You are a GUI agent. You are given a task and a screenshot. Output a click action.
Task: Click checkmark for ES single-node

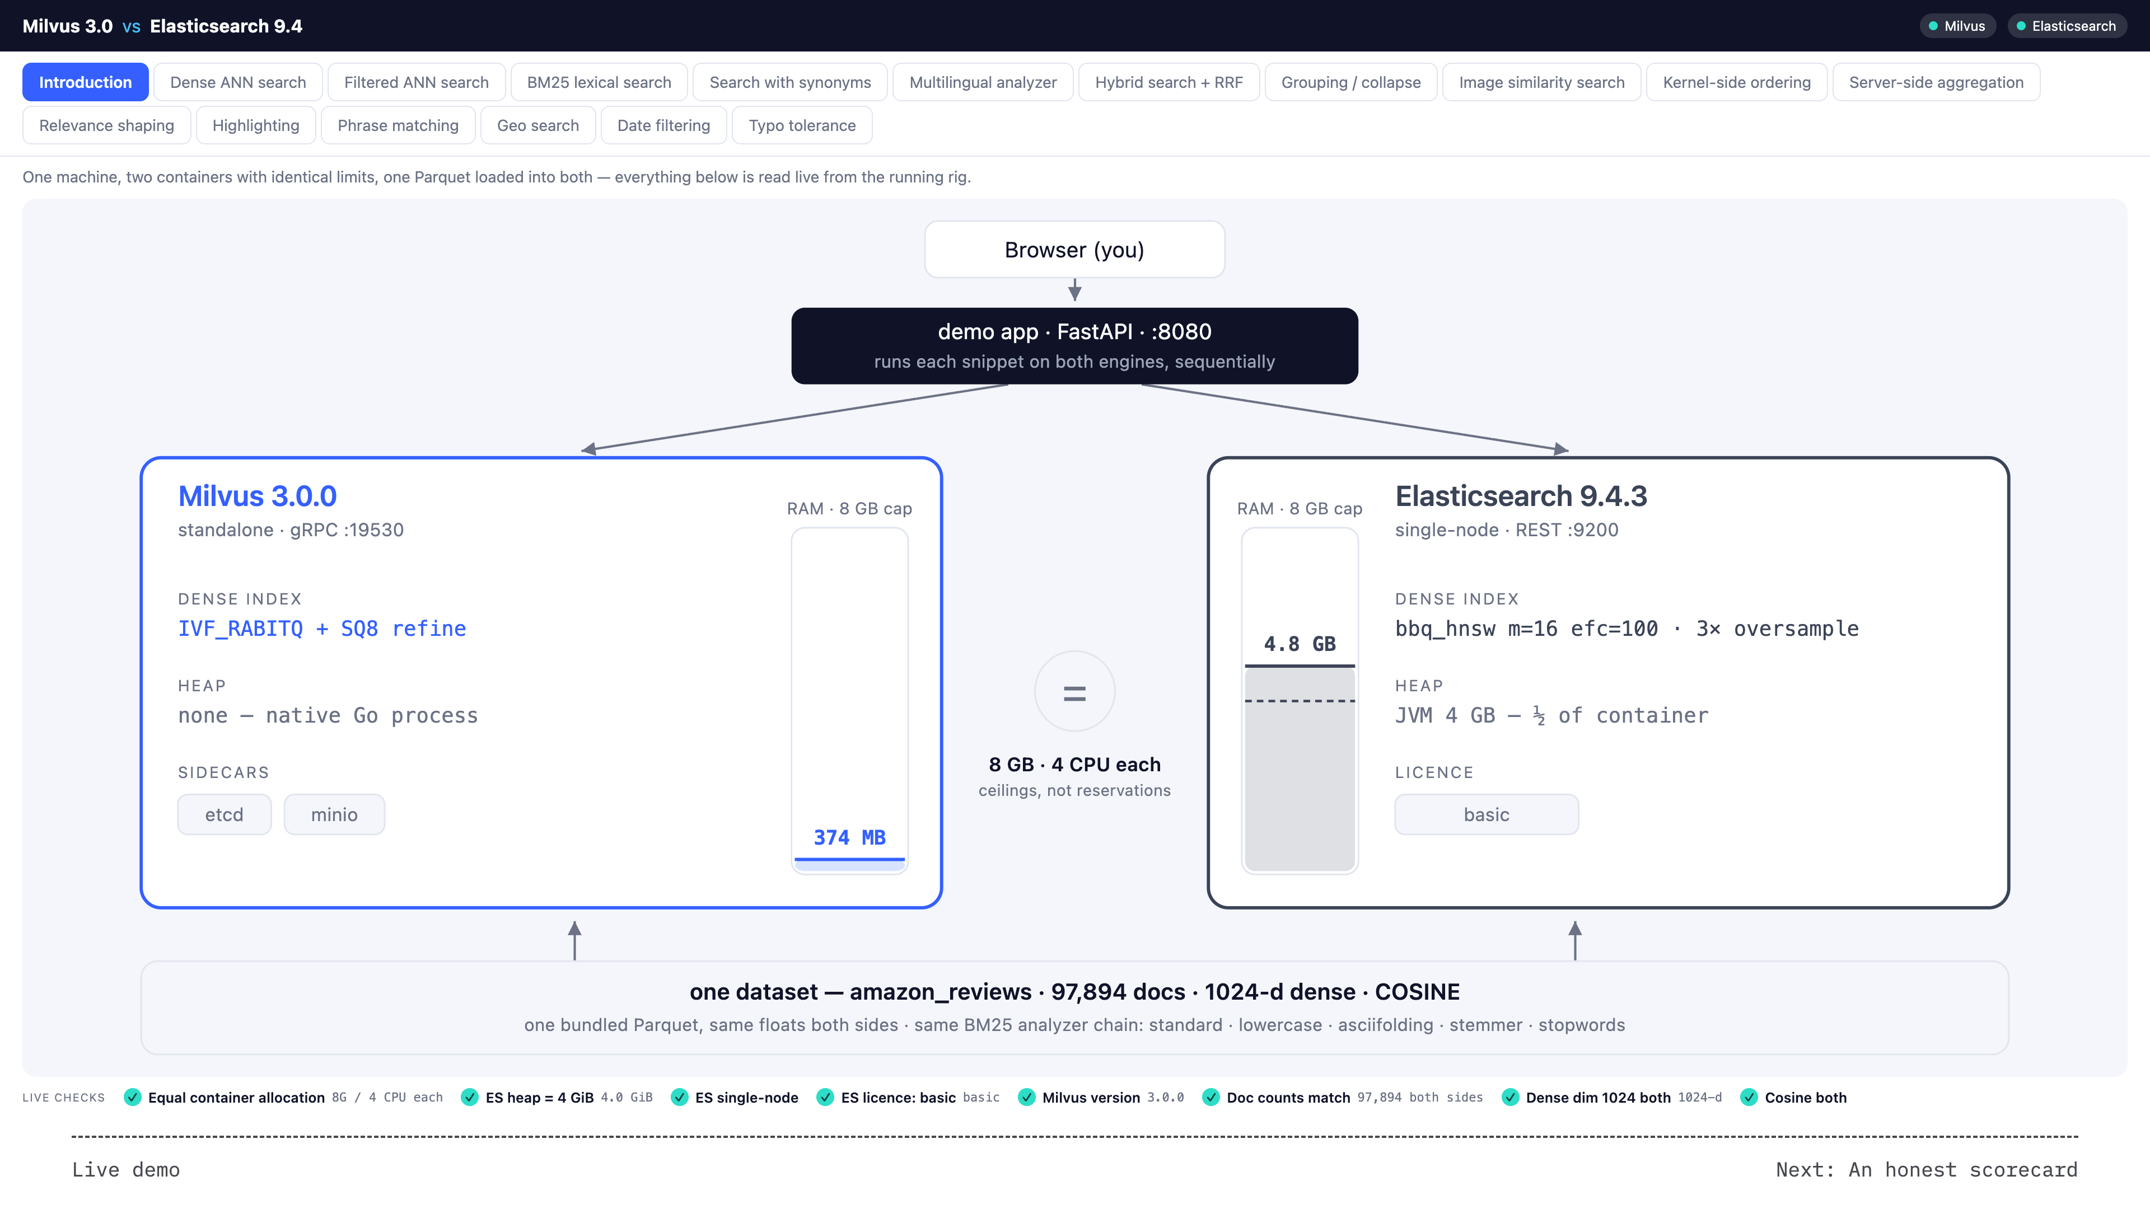coord(679,1097)
